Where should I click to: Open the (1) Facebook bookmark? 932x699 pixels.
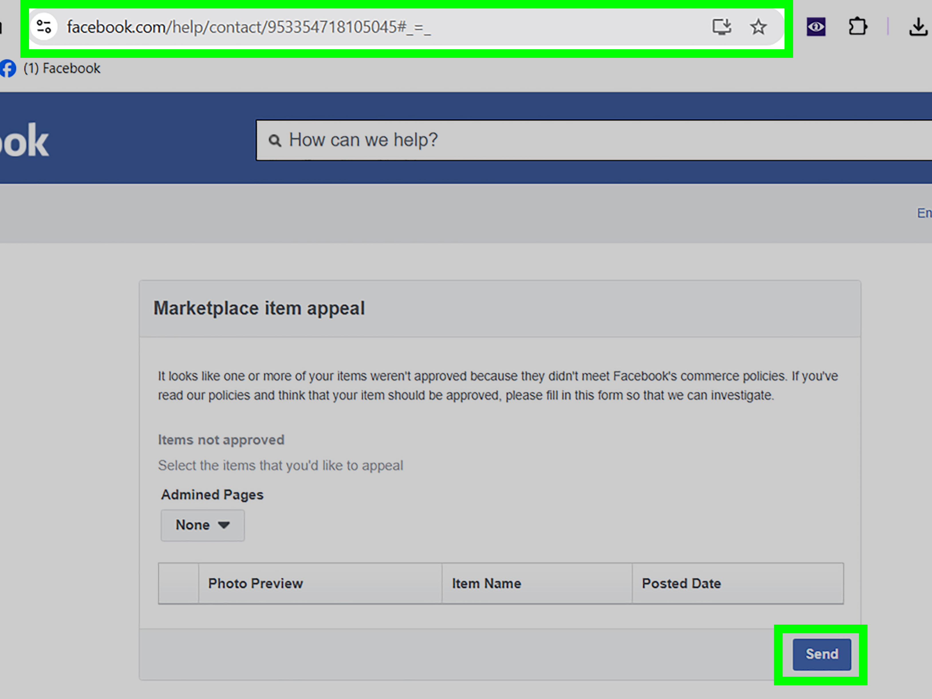coord(51,68)
